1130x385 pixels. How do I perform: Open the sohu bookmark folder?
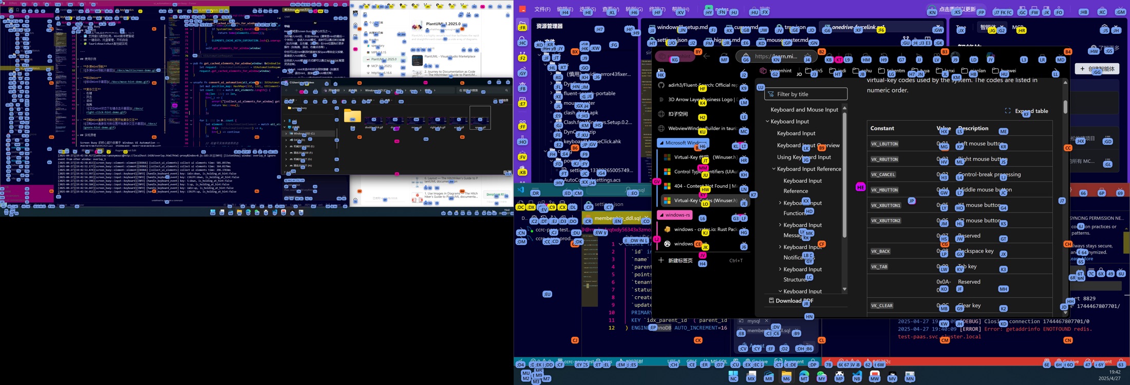[x=862, y=71]
